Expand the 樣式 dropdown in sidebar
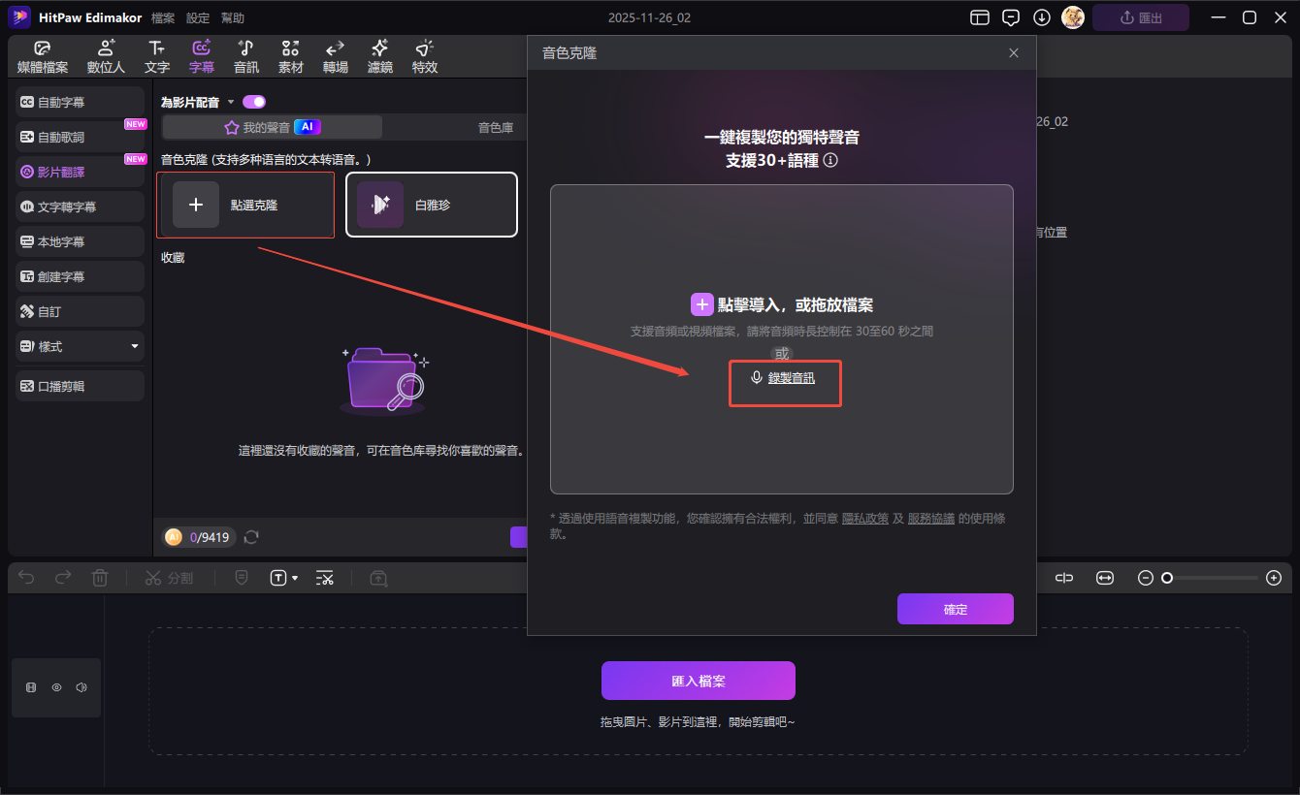The height and width of the screenshot is (795, 1300). coord(134,346)
